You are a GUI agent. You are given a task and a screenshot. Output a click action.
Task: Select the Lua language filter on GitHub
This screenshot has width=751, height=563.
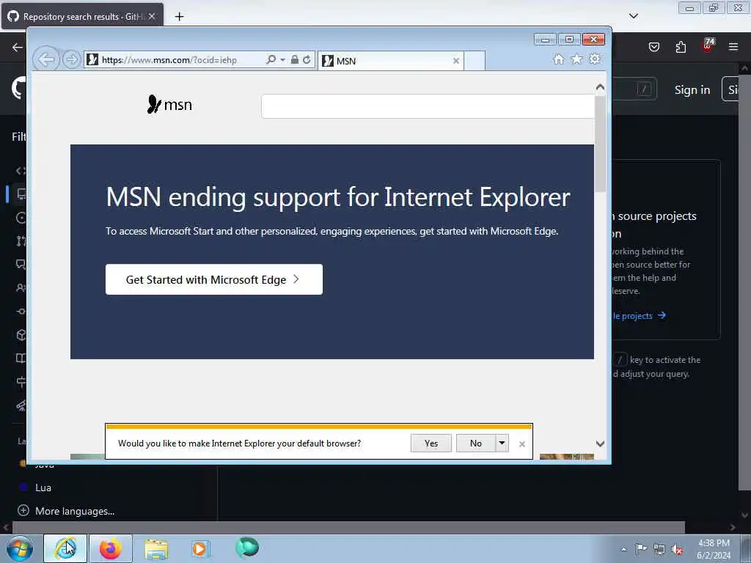pos(43,487)
